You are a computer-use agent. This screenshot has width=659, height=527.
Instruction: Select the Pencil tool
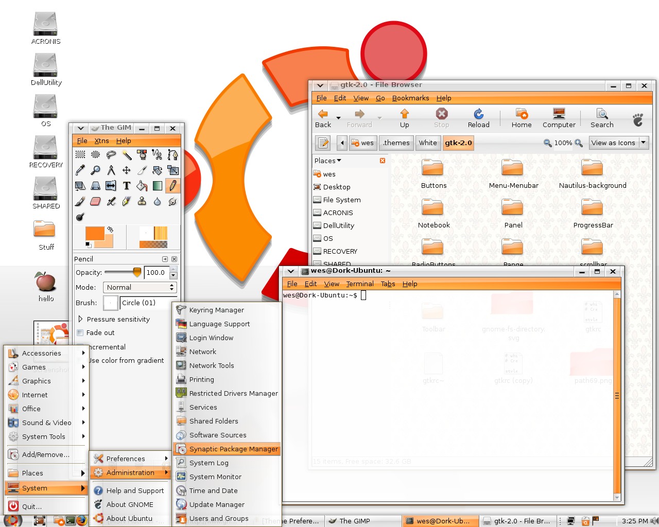(173, 185)
